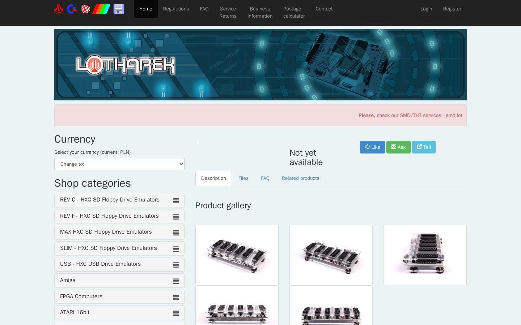Click the Lotharek banner image
Screen dimensions: 521x325
(x=260, y=65)
